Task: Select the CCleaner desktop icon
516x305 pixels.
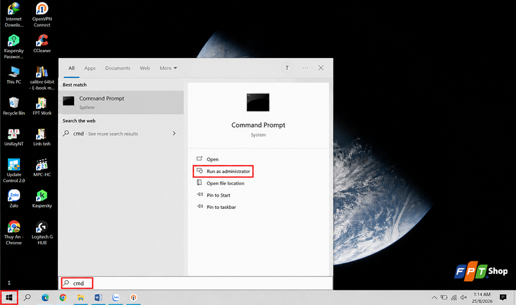Action: 42,43
